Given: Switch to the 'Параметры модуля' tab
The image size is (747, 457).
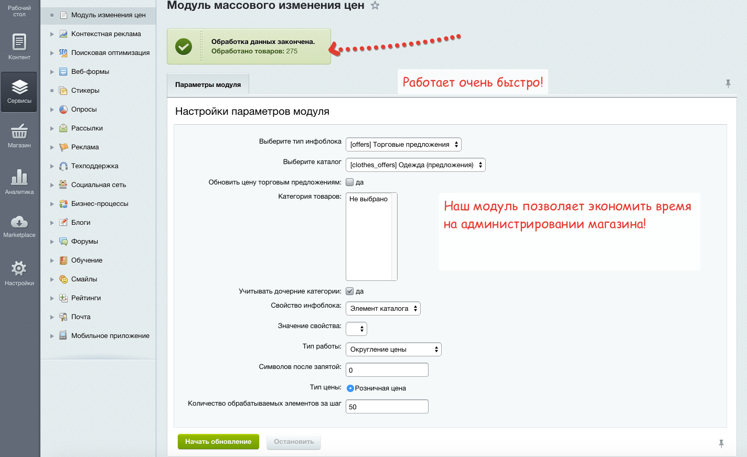Looking at the screenshot, I should [x=208, y=83].
